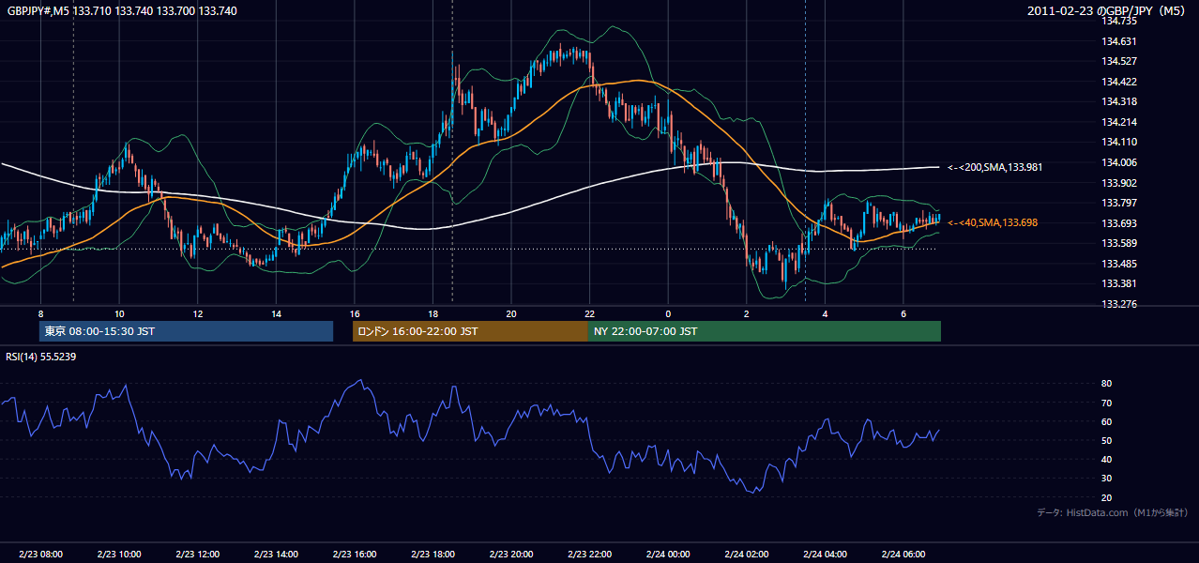
Task: Click the 2/23 08:00 timestamp on bottom axis
Action: tap(40, 555)
